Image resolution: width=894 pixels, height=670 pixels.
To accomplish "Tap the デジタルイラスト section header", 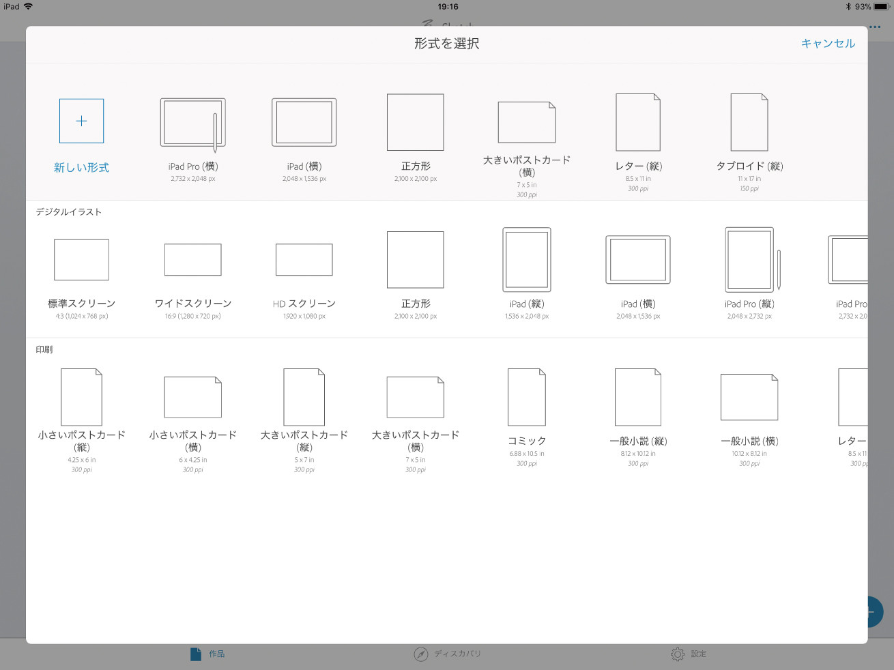I will [69, 212].
